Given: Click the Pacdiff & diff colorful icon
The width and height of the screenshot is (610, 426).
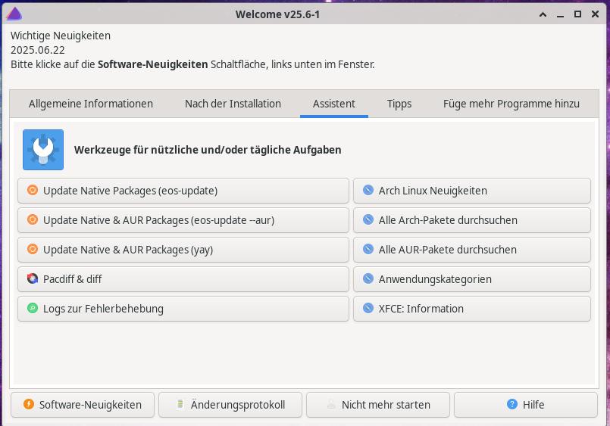Looking at the screenshot, I should (33, 279).
